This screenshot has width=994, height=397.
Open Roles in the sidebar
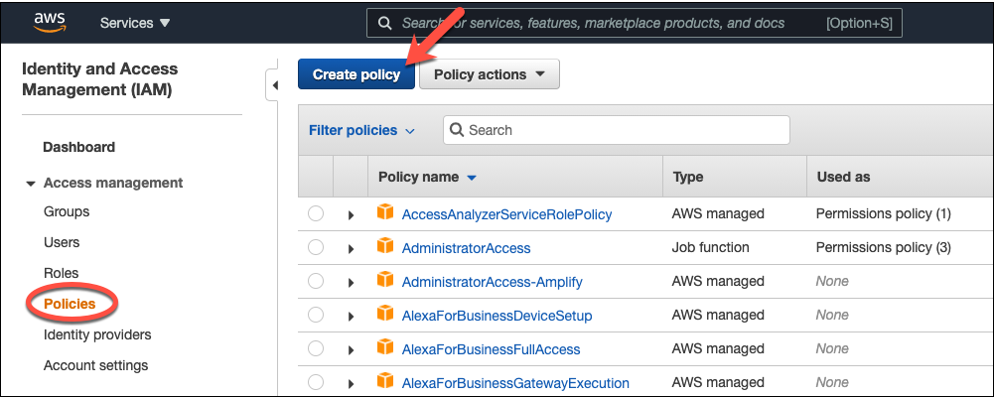click(61, 273)
